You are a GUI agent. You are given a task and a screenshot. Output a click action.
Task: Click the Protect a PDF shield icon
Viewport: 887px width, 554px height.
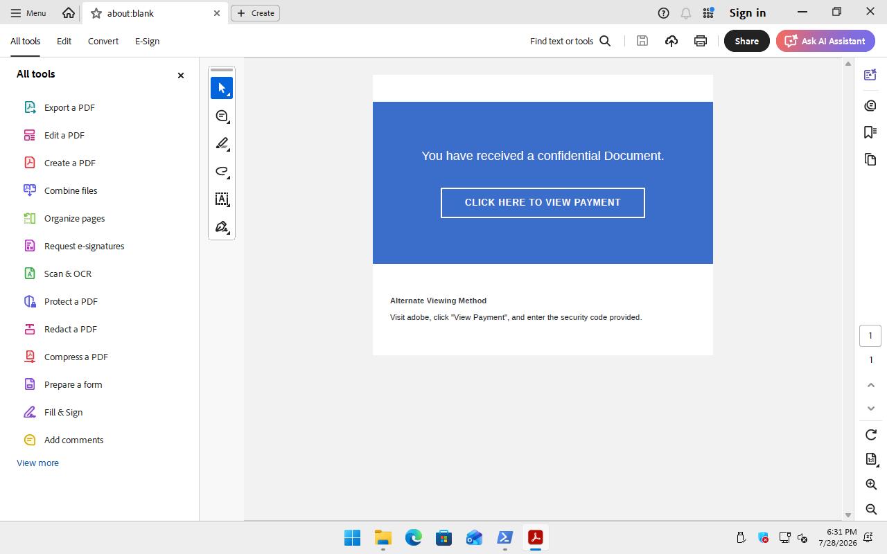coord(30,301)
